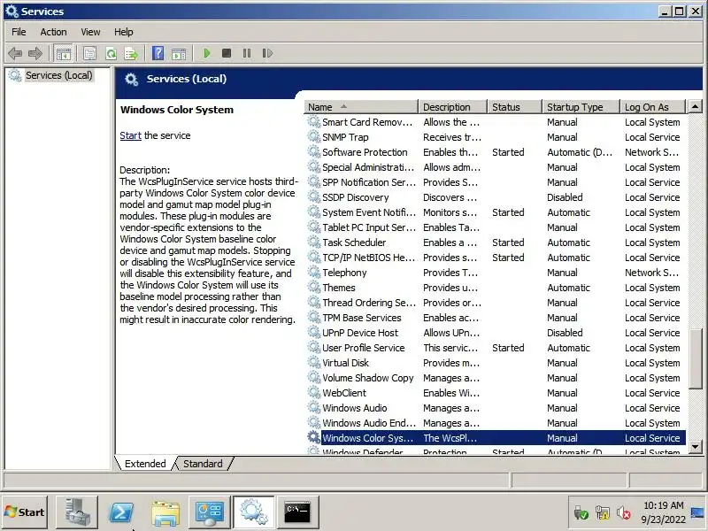Screen dimensions: 708x531
Task: Select the Software Protection service row
Action: point(495,152)
